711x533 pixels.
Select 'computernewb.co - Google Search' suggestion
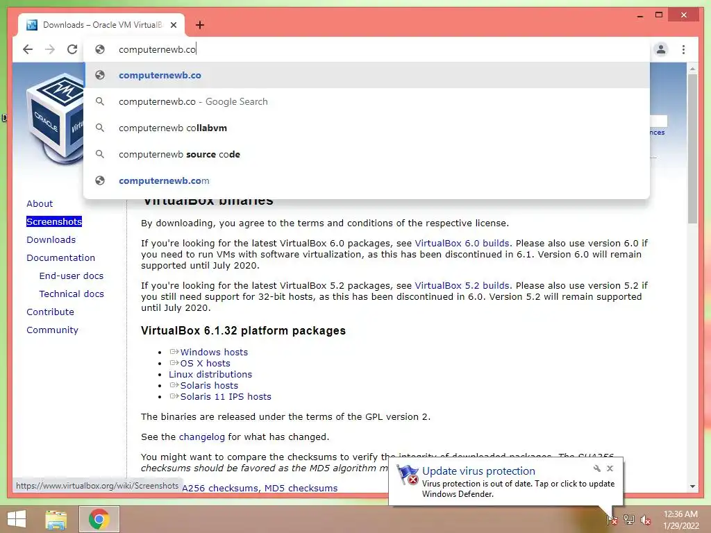pyautogui.click(x=367, y=101)
